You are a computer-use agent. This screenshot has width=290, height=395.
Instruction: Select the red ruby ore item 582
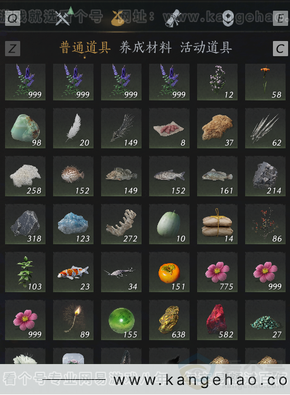tap(217, 320)
